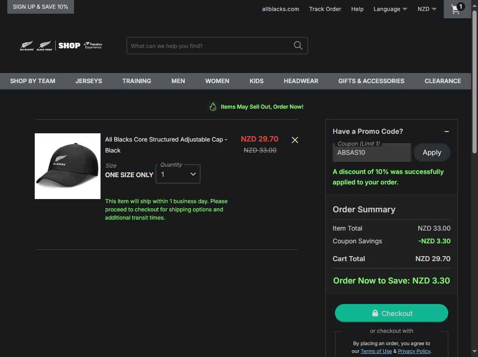
Task: Apply the promo code
Action: click(x=432, y=152)
